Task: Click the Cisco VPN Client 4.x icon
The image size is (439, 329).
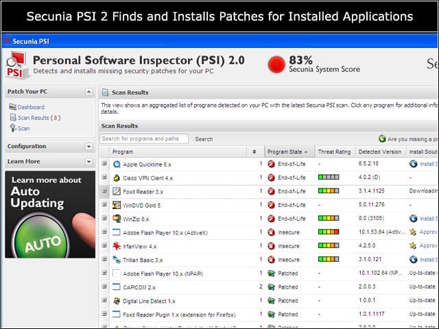Action: 117,178
